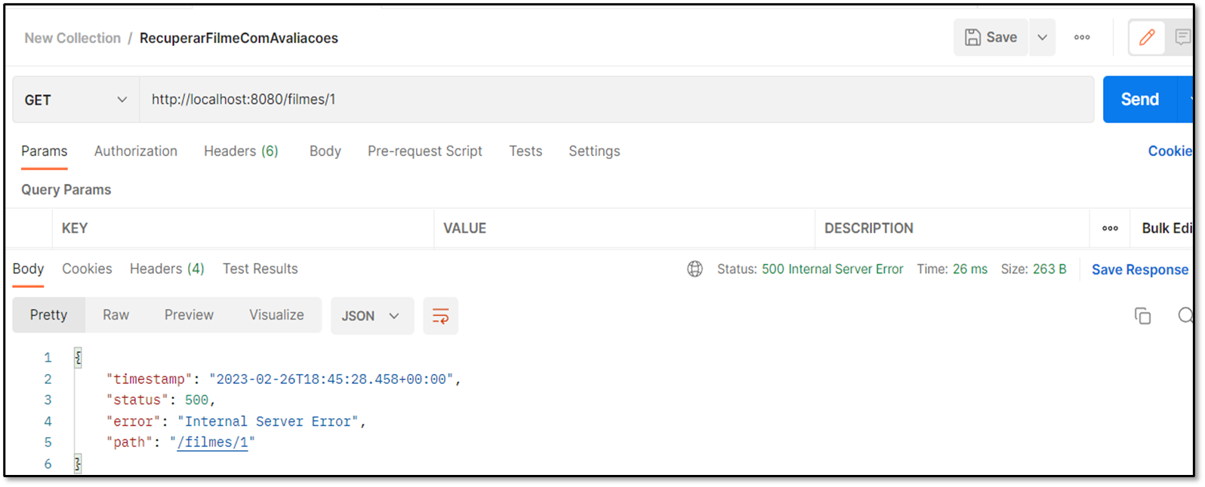The width and height of the screenshot is (1205, 487).
Task: Switch to the Authorization tab
Action: point(136,152)
